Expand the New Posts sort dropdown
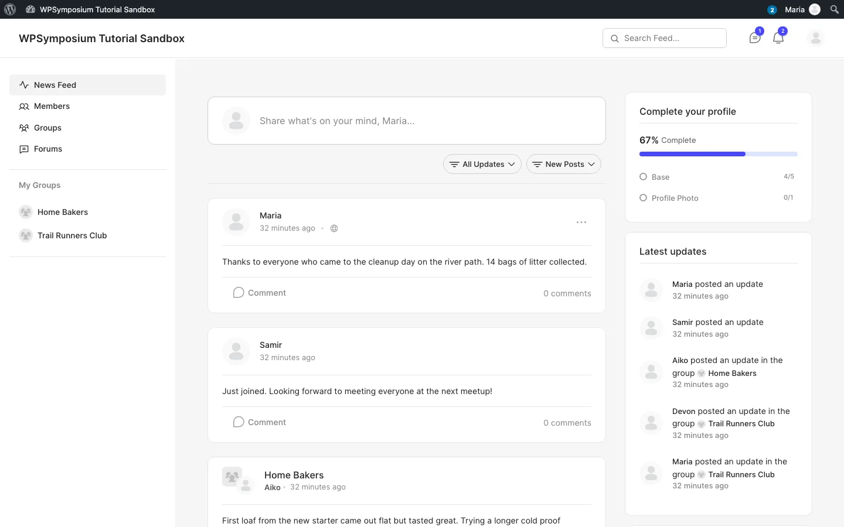The height and width of the screenshot is (527, 844). pos(564,164)
